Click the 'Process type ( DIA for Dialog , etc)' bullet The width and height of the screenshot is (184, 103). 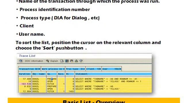click(x=60, y=18)
